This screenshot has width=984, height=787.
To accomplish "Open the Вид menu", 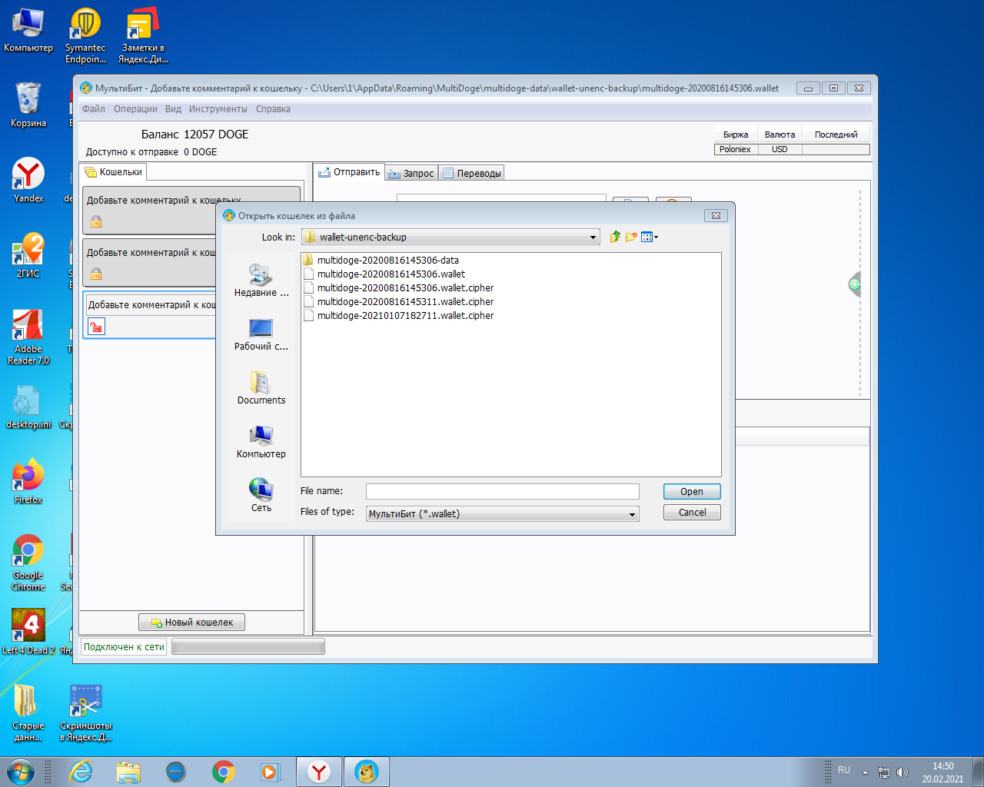I will click(x=173, y=109).
